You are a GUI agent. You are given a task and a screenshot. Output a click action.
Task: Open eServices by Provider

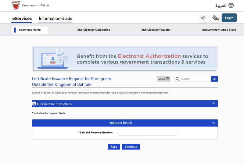[x=156, y=30]
